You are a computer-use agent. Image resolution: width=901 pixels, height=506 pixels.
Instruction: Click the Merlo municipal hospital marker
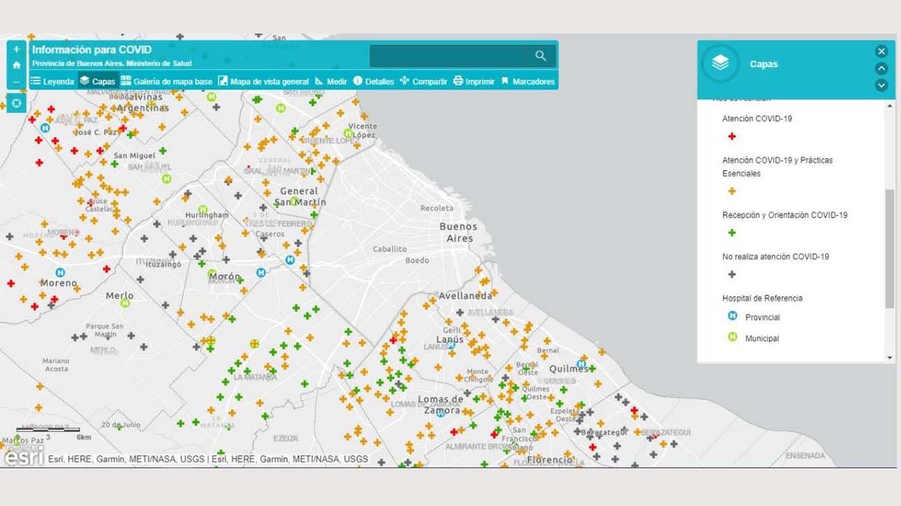tap(125, 303)
